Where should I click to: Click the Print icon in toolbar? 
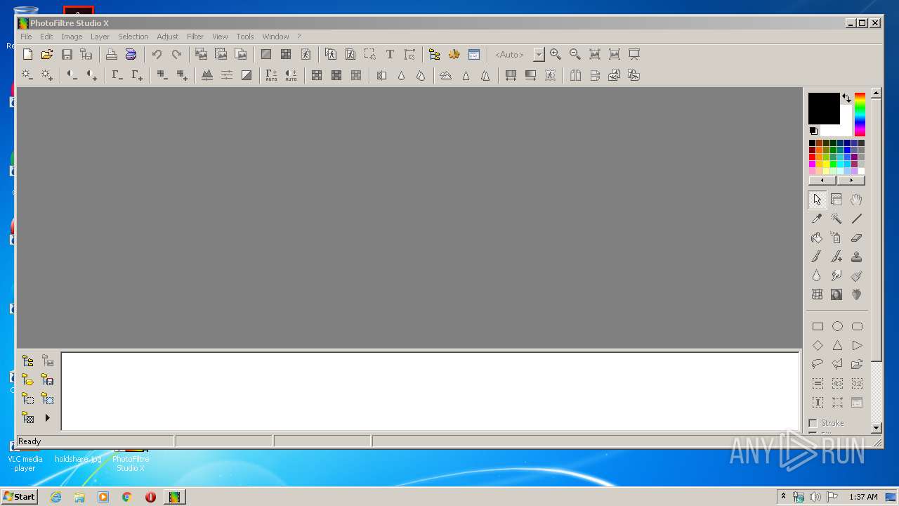[x=111, y=54]
